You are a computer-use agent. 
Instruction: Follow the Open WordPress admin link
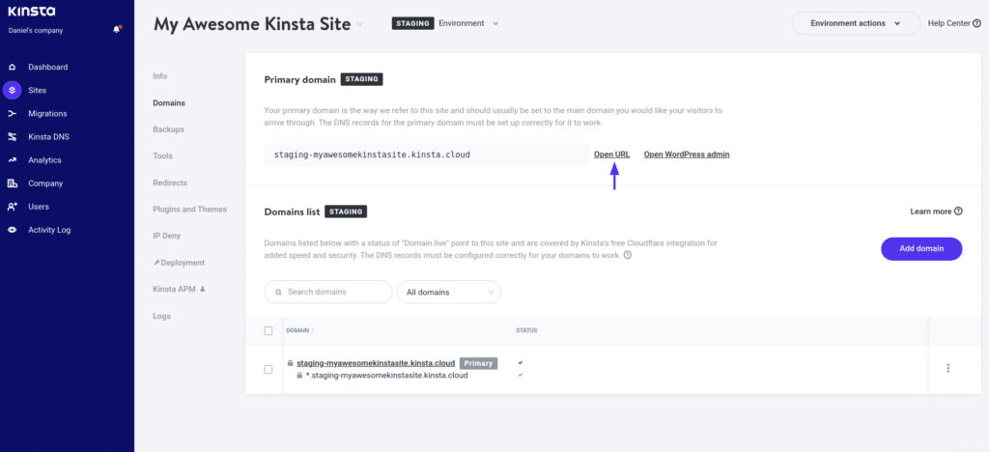point(687,155)
